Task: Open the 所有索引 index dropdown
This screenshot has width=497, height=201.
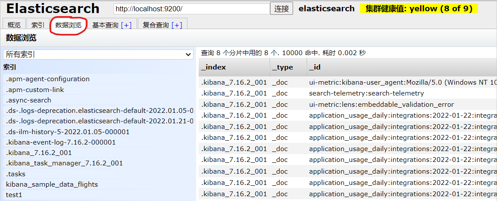Action: point(98,54)
